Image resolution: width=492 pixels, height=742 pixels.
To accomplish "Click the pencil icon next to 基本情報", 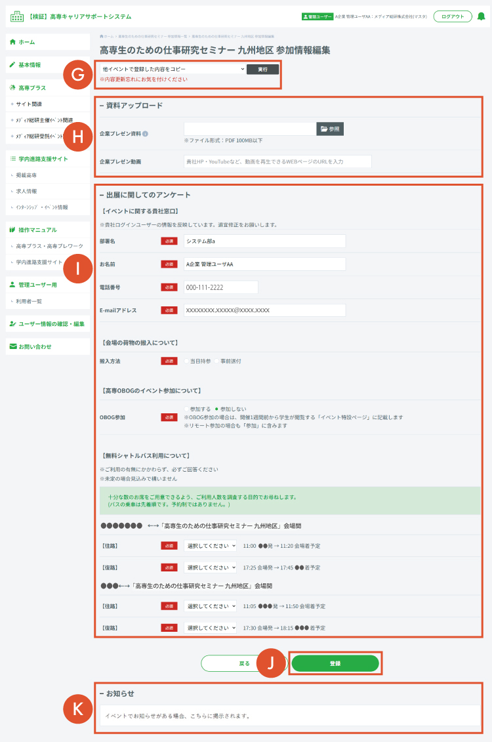I will pyautogui.click(x=12, y=65).
